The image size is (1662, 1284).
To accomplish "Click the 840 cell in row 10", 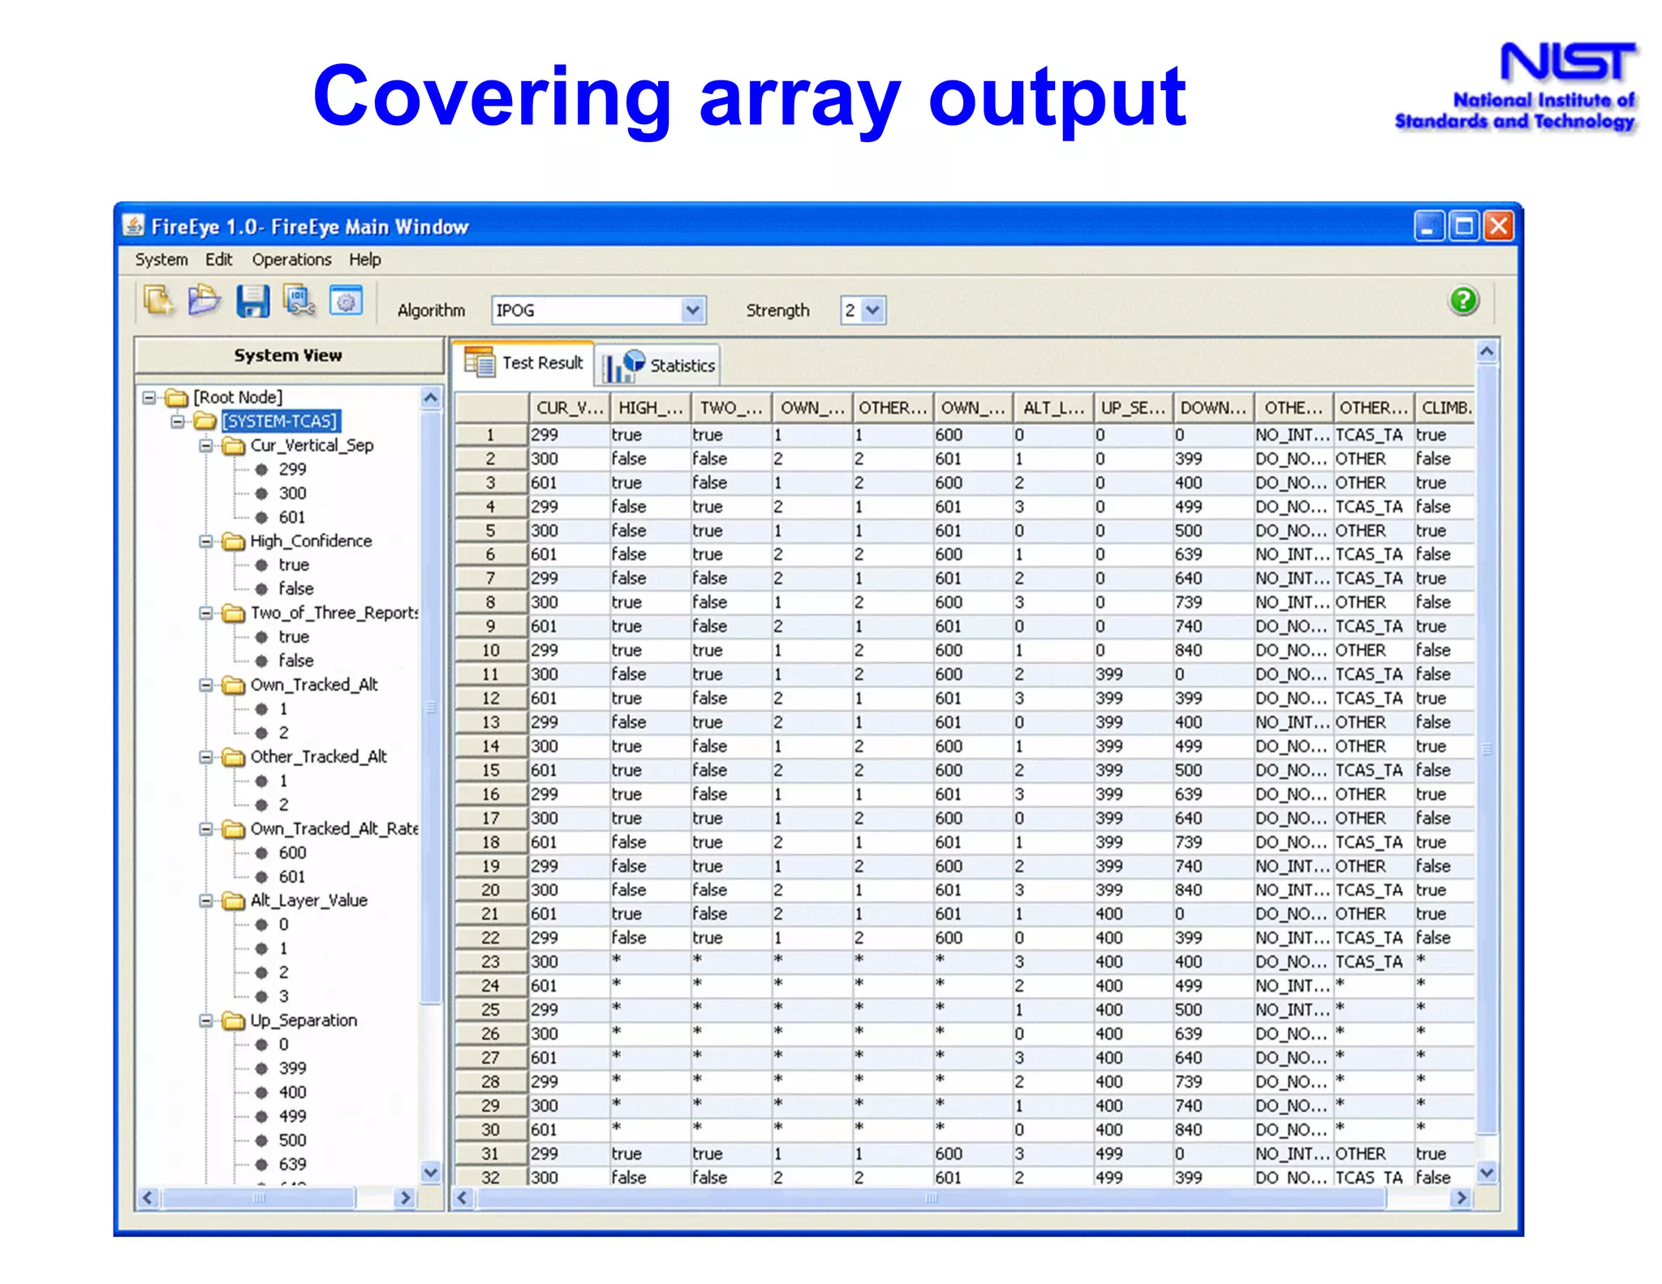I will (x=1212, y=651).
